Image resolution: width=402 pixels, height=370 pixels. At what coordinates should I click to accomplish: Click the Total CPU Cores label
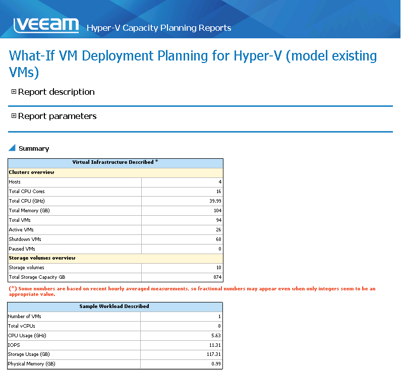coord(27,192)
